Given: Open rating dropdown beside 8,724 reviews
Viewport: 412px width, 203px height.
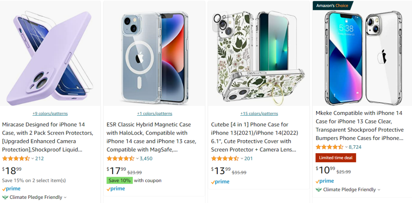Looking at the screenshot, I should point(346,147).
